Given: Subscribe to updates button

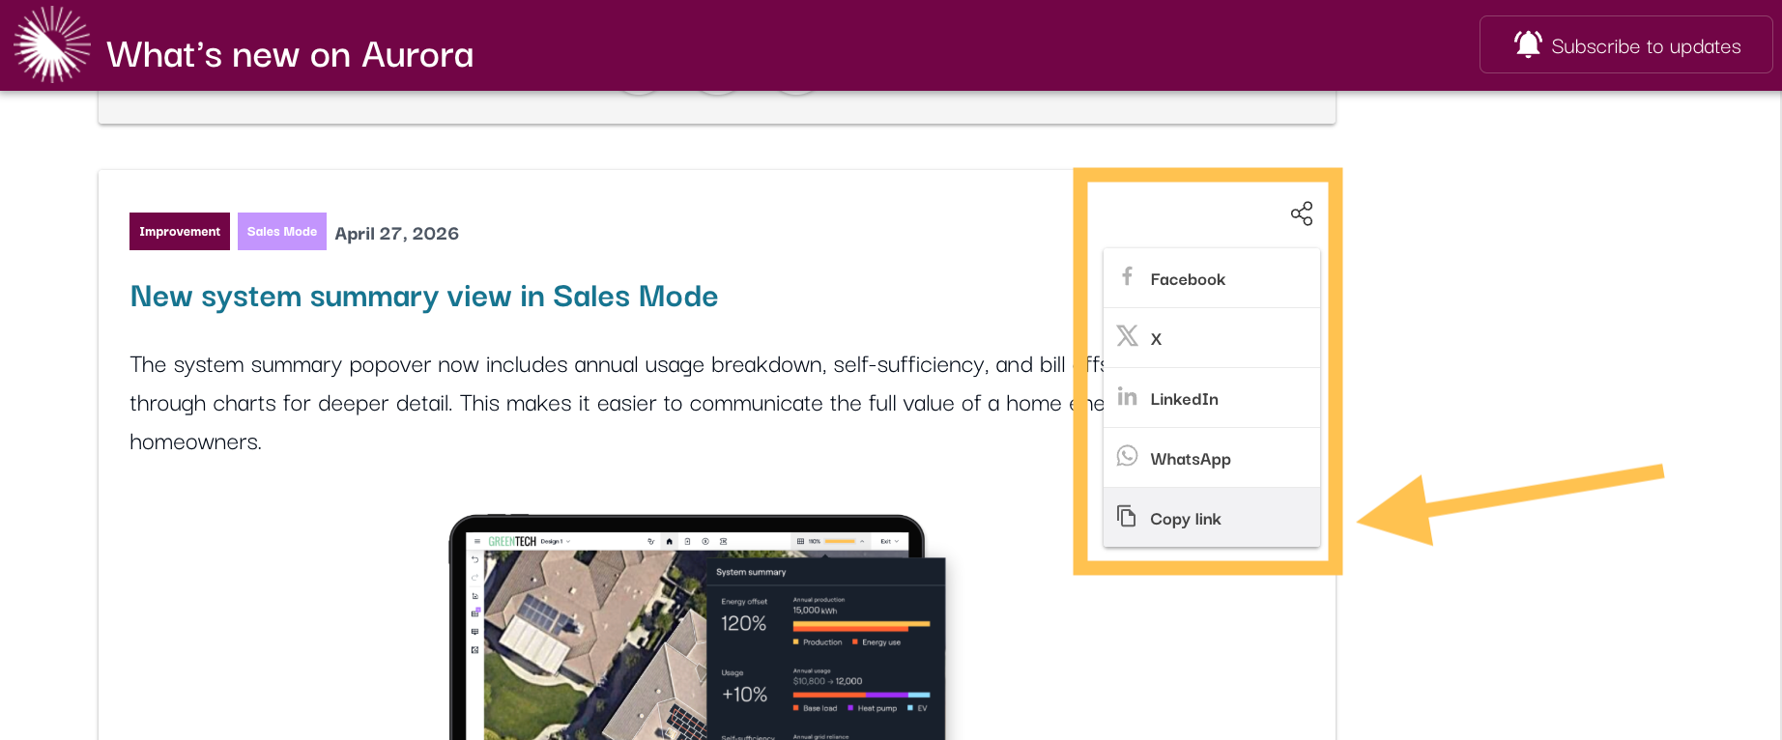Looking at the screenshot, I should click(x=1625, y=44).
